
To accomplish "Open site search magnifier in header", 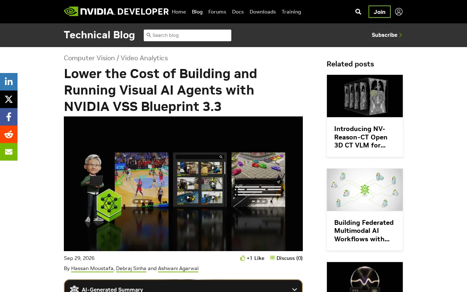I will 358,12.
